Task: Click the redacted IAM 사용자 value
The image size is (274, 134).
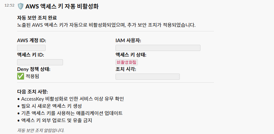Action: pos(158,48)
